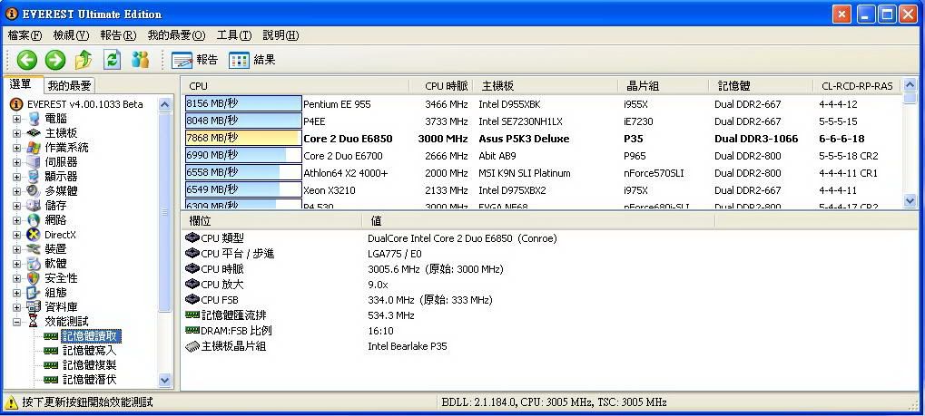Collapse the 效能測試 tree node
925x416 pixels.
click(16, 322)
